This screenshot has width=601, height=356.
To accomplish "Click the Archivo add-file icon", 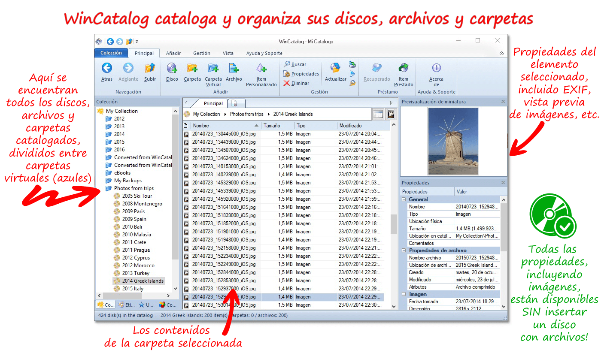I will point(234,68).
